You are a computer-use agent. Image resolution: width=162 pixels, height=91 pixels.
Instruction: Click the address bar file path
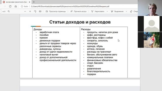coord(70,6)
